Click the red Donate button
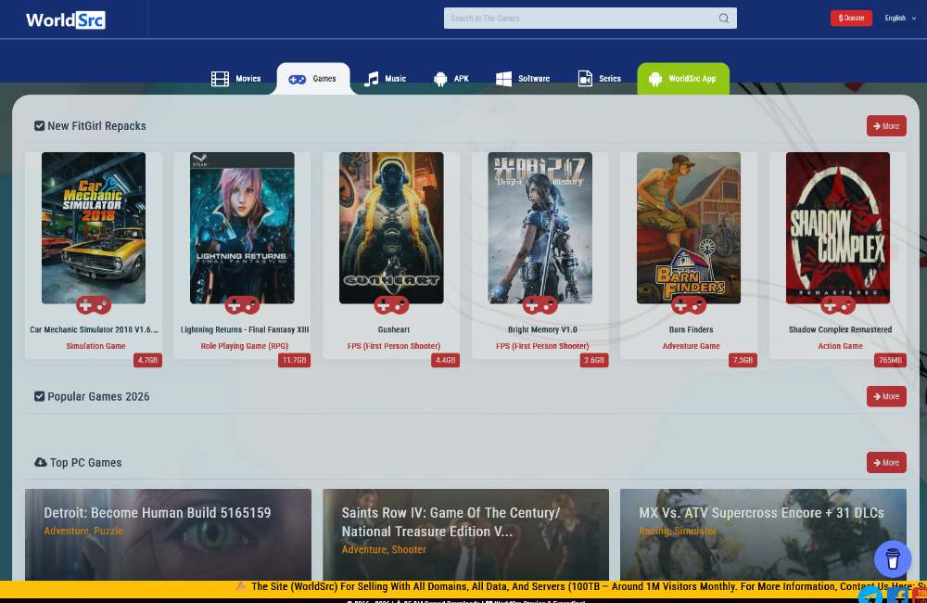927x603 pixels. 851,19
